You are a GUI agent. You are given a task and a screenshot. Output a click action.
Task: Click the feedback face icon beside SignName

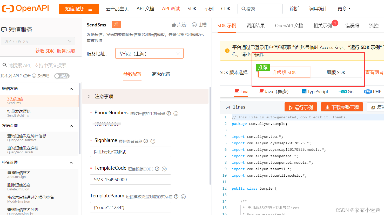click(153, 141)
